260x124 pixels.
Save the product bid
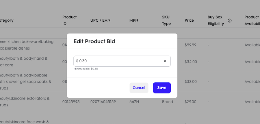(162, 88)
